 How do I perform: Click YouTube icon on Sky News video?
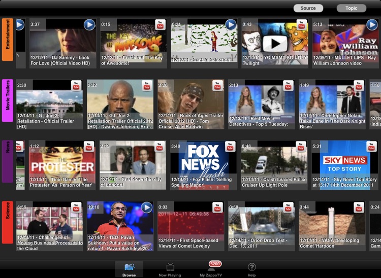pos(371,147)
